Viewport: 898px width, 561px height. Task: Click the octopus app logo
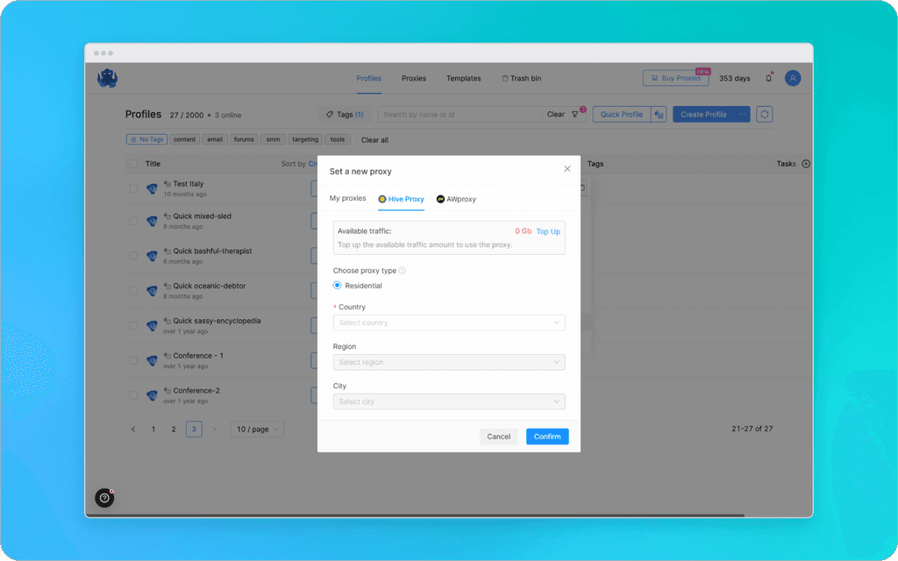click(107, 78)
